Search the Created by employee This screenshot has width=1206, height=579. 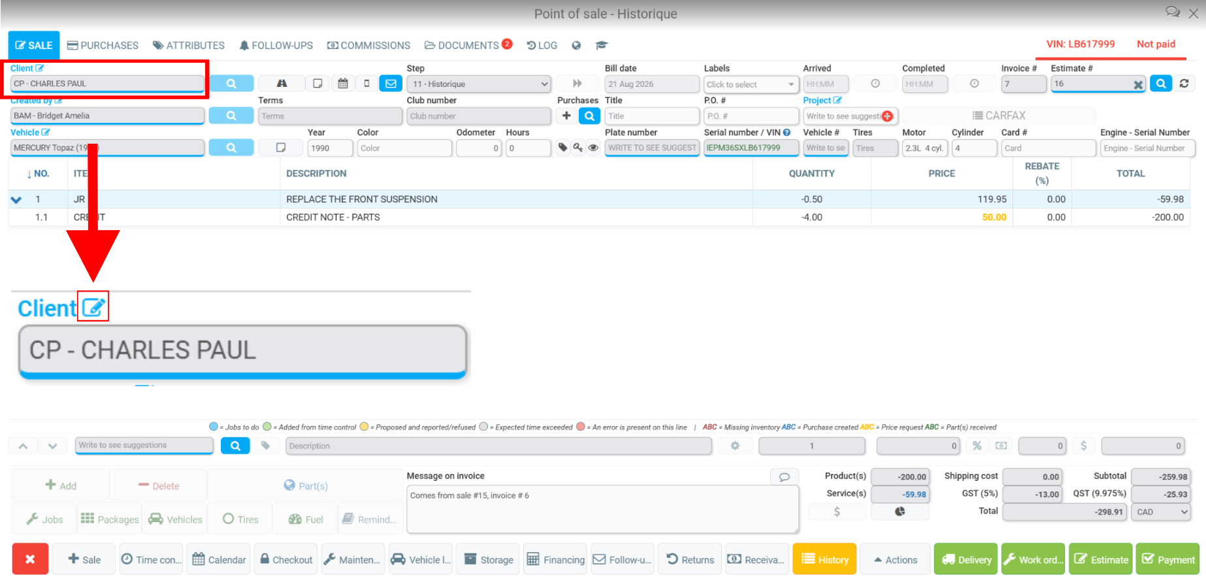point(231,116)
